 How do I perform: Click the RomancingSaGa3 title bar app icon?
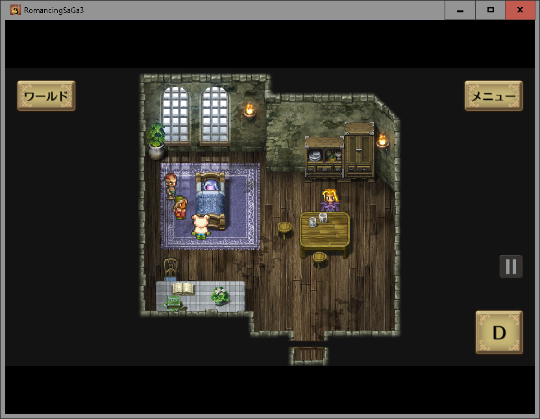click(x=15, y=10)
